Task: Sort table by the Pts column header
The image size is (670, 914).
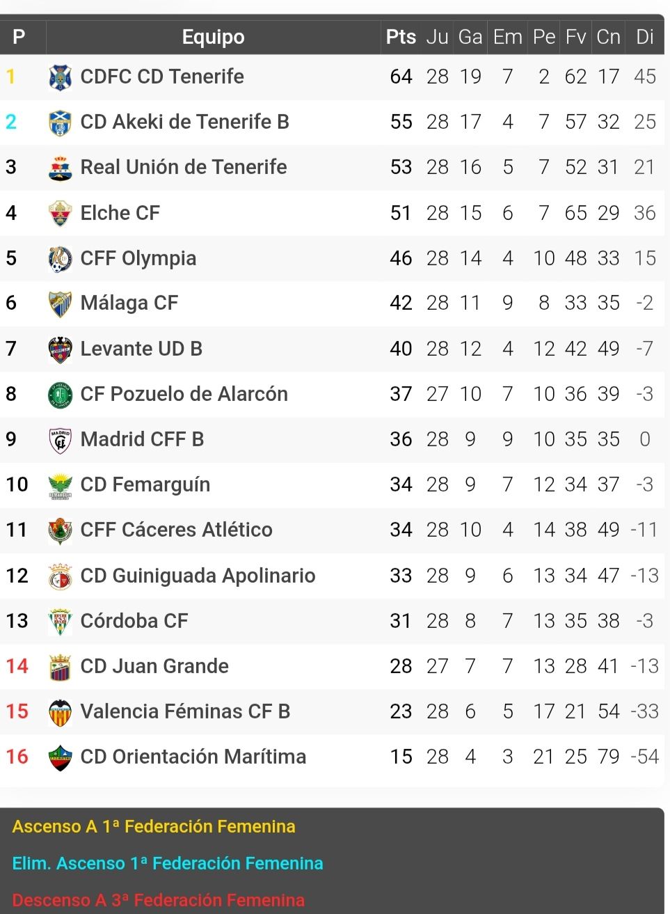Action: coord(401,37)
